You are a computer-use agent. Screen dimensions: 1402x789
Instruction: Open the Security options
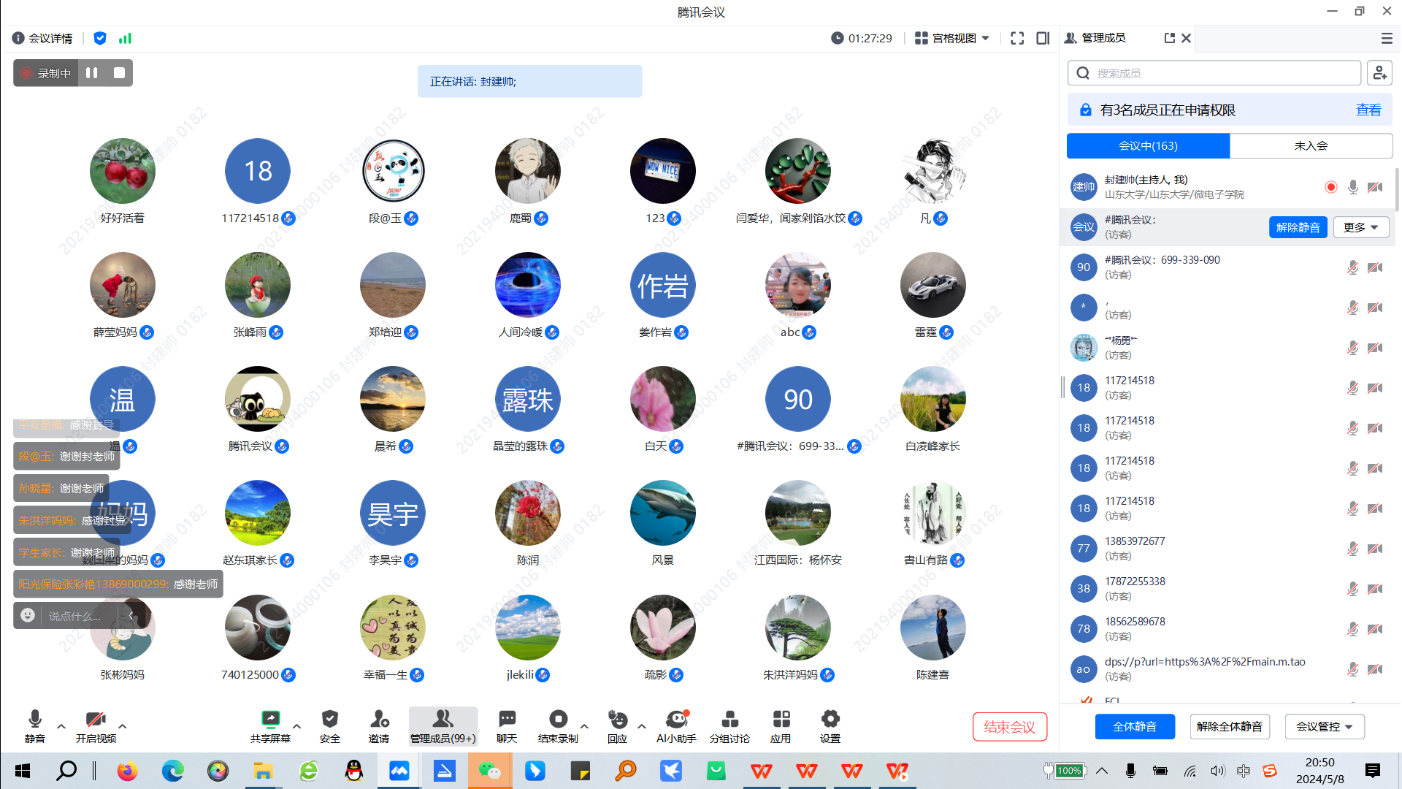point(330,726)
